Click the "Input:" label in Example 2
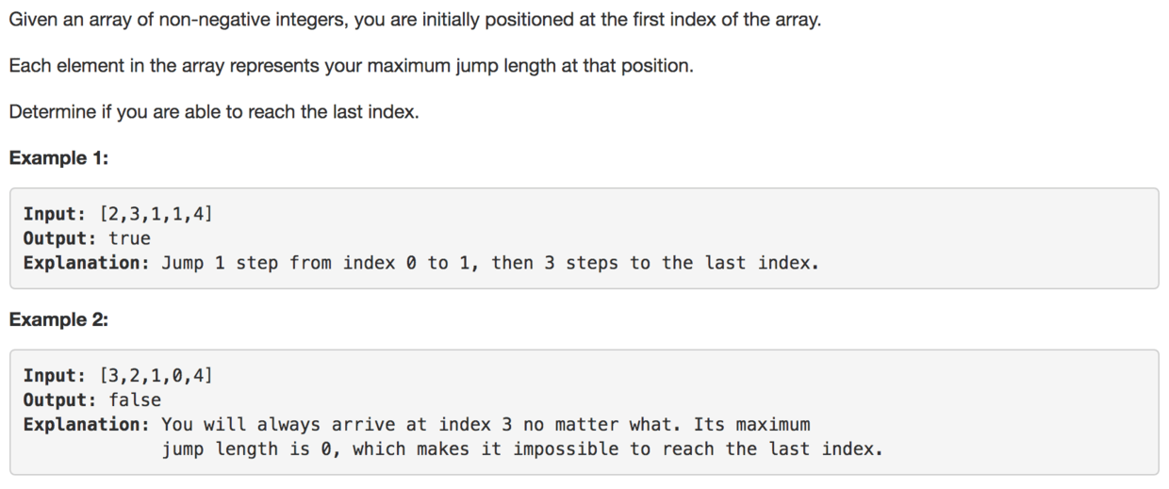Viewport: 1169px width, 489px height. coord(56,376)
